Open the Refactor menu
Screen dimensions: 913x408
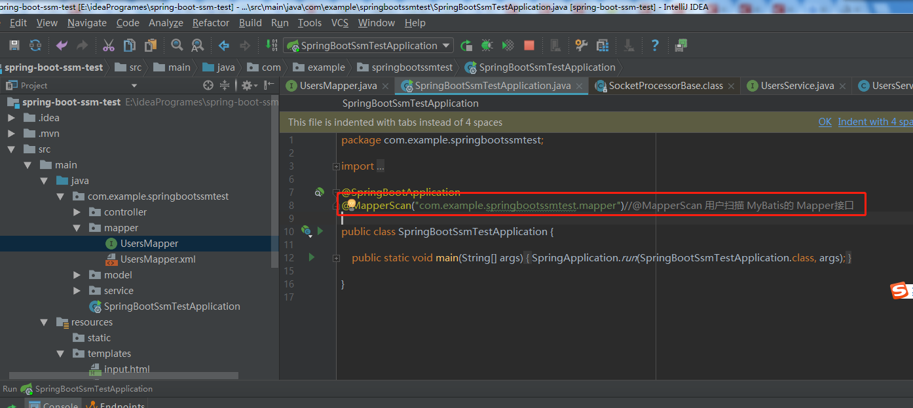[x=211, y=22]
